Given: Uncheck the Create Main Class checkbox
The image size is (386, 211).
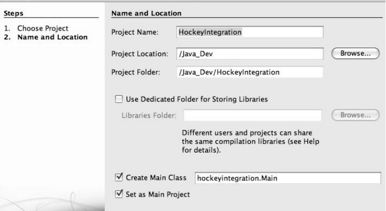Looking at the screenshot, I should (x=119, y=177).
